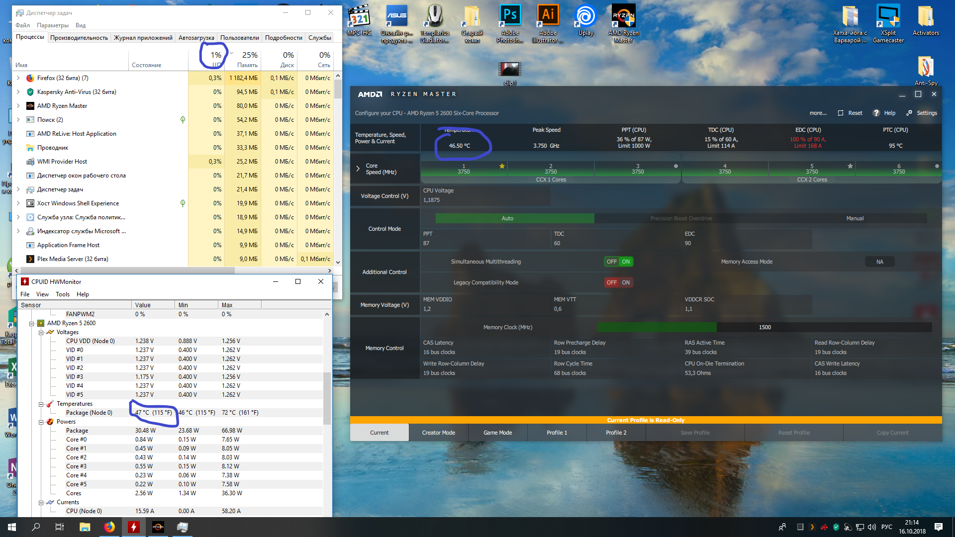955x537 pixels.
Task: Open Ryzen Master Settings gear
Action: 909,113
